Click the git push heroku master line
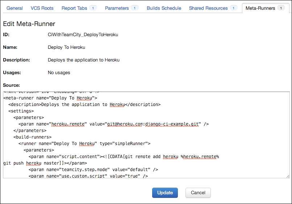292x204 pixels. pyautogui.click(x=45, y=163)
